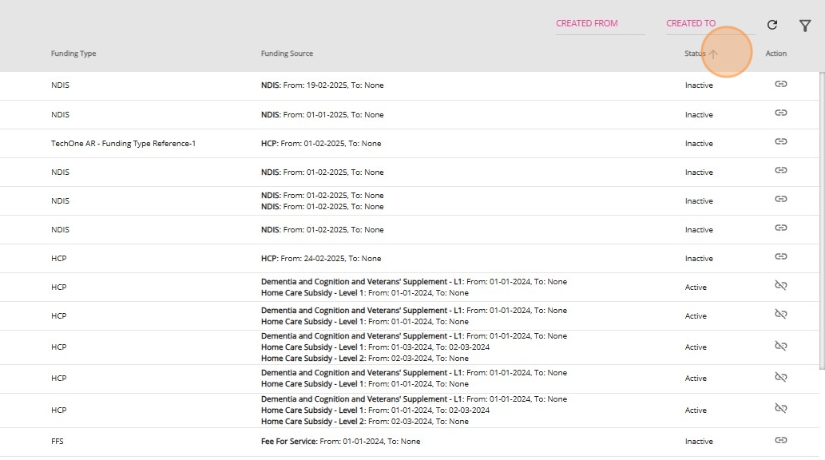The image size is (825, 460).
Task: Open the CREATED FROM date field
Action: pos(601,24)
